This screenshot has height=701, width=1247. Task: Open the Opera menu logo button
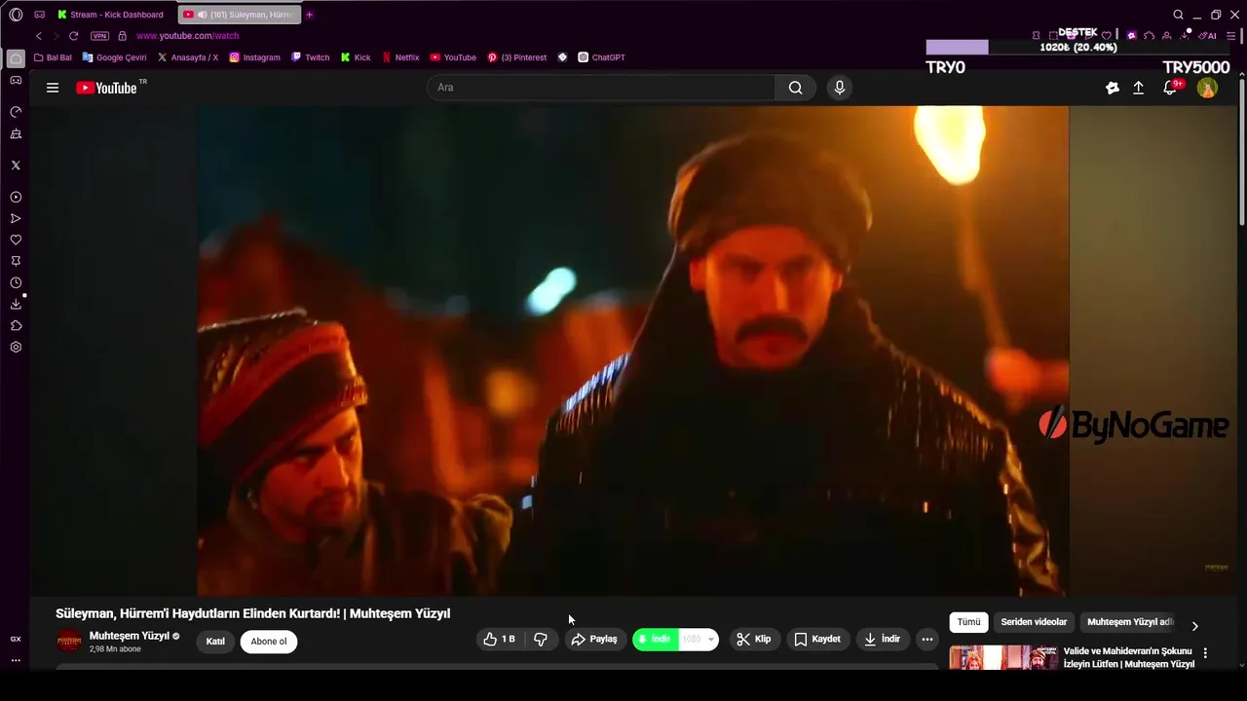[16, 15]
